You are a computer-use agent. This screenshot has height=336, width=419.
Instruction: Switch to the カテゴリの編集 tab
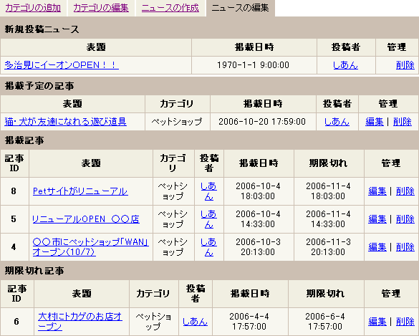(101, 8)
